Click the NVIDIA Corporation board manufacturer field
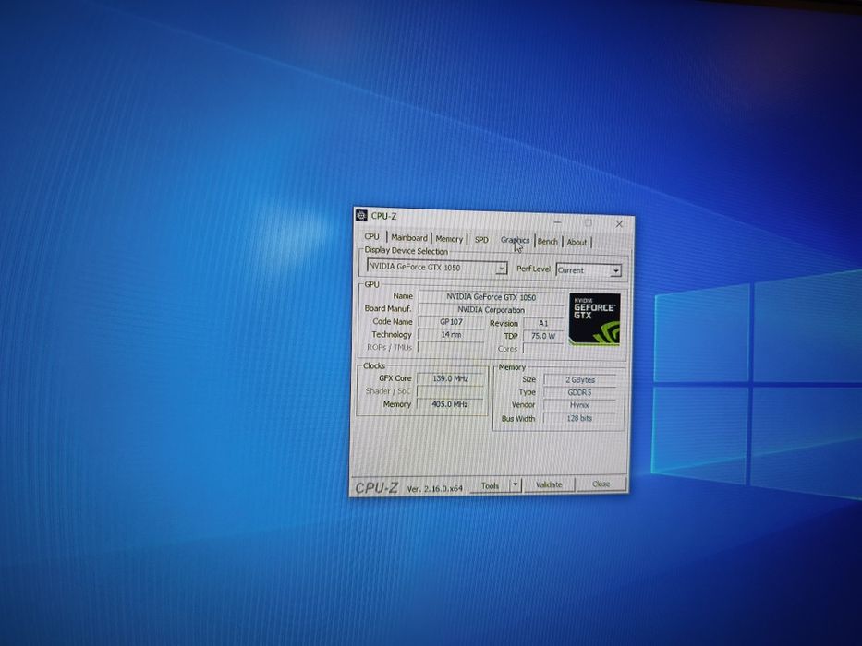862x646 pixels. click(x=491, y=310)
